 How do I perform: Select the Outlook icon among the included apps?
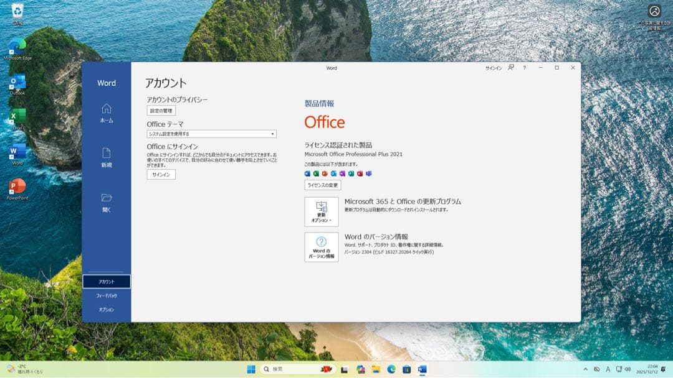tap(333, 173)
